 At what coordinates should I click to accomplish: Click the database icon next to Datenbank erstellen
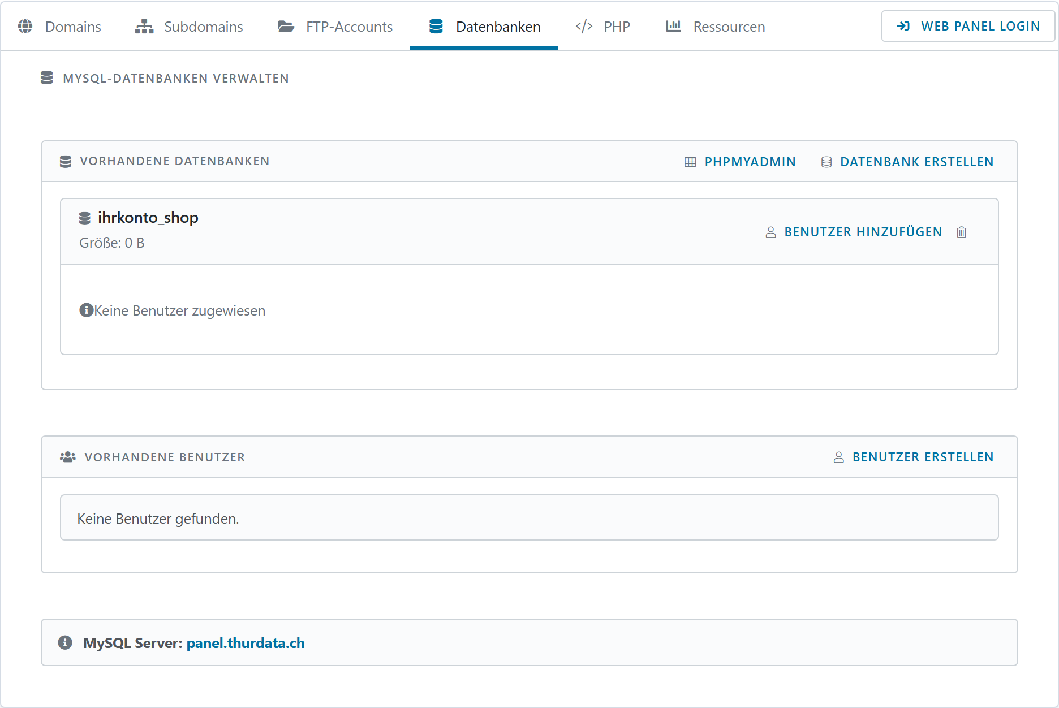tap(826, 162)
